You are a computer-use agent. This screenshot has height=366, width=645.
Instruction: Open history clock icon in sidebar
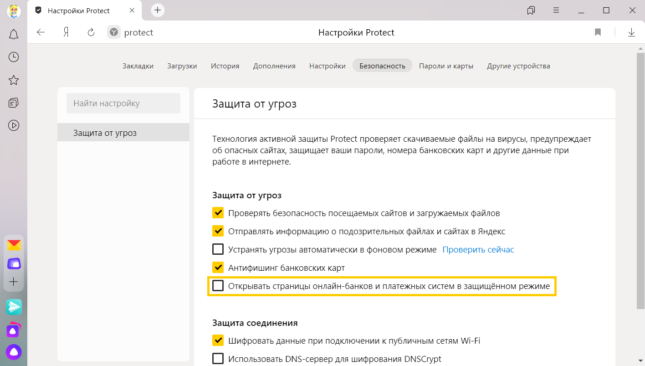pyautogui.click(x=14, y=57)
